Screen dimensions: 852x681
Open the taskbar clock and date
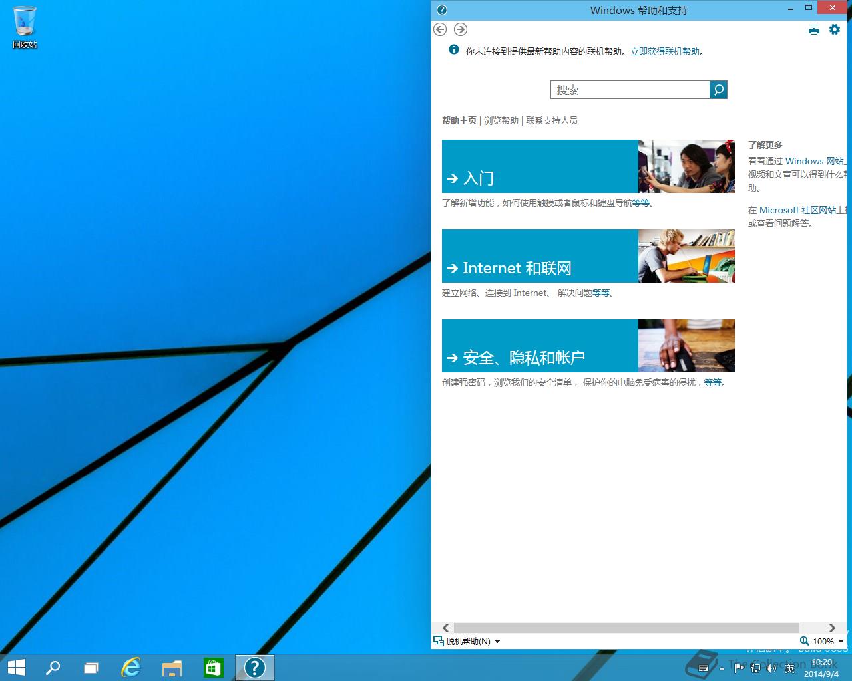click(821, 668)
